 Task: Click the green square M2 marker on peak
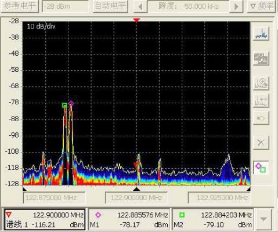64,106
